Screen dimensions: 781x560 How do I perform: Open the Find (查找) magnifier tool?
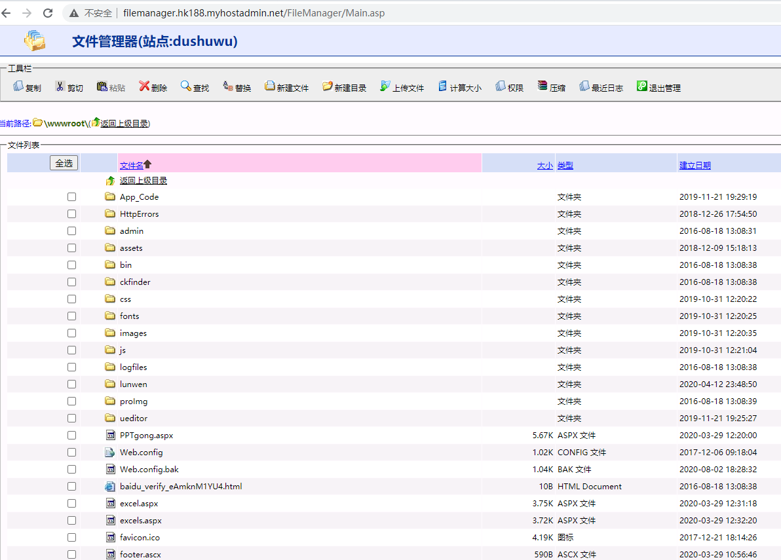tap(186, 86)
